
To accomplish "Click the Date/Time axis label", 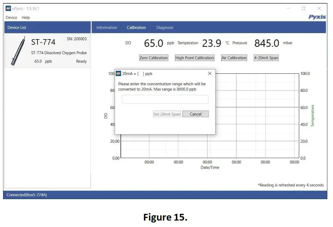I will click(210, 168).
